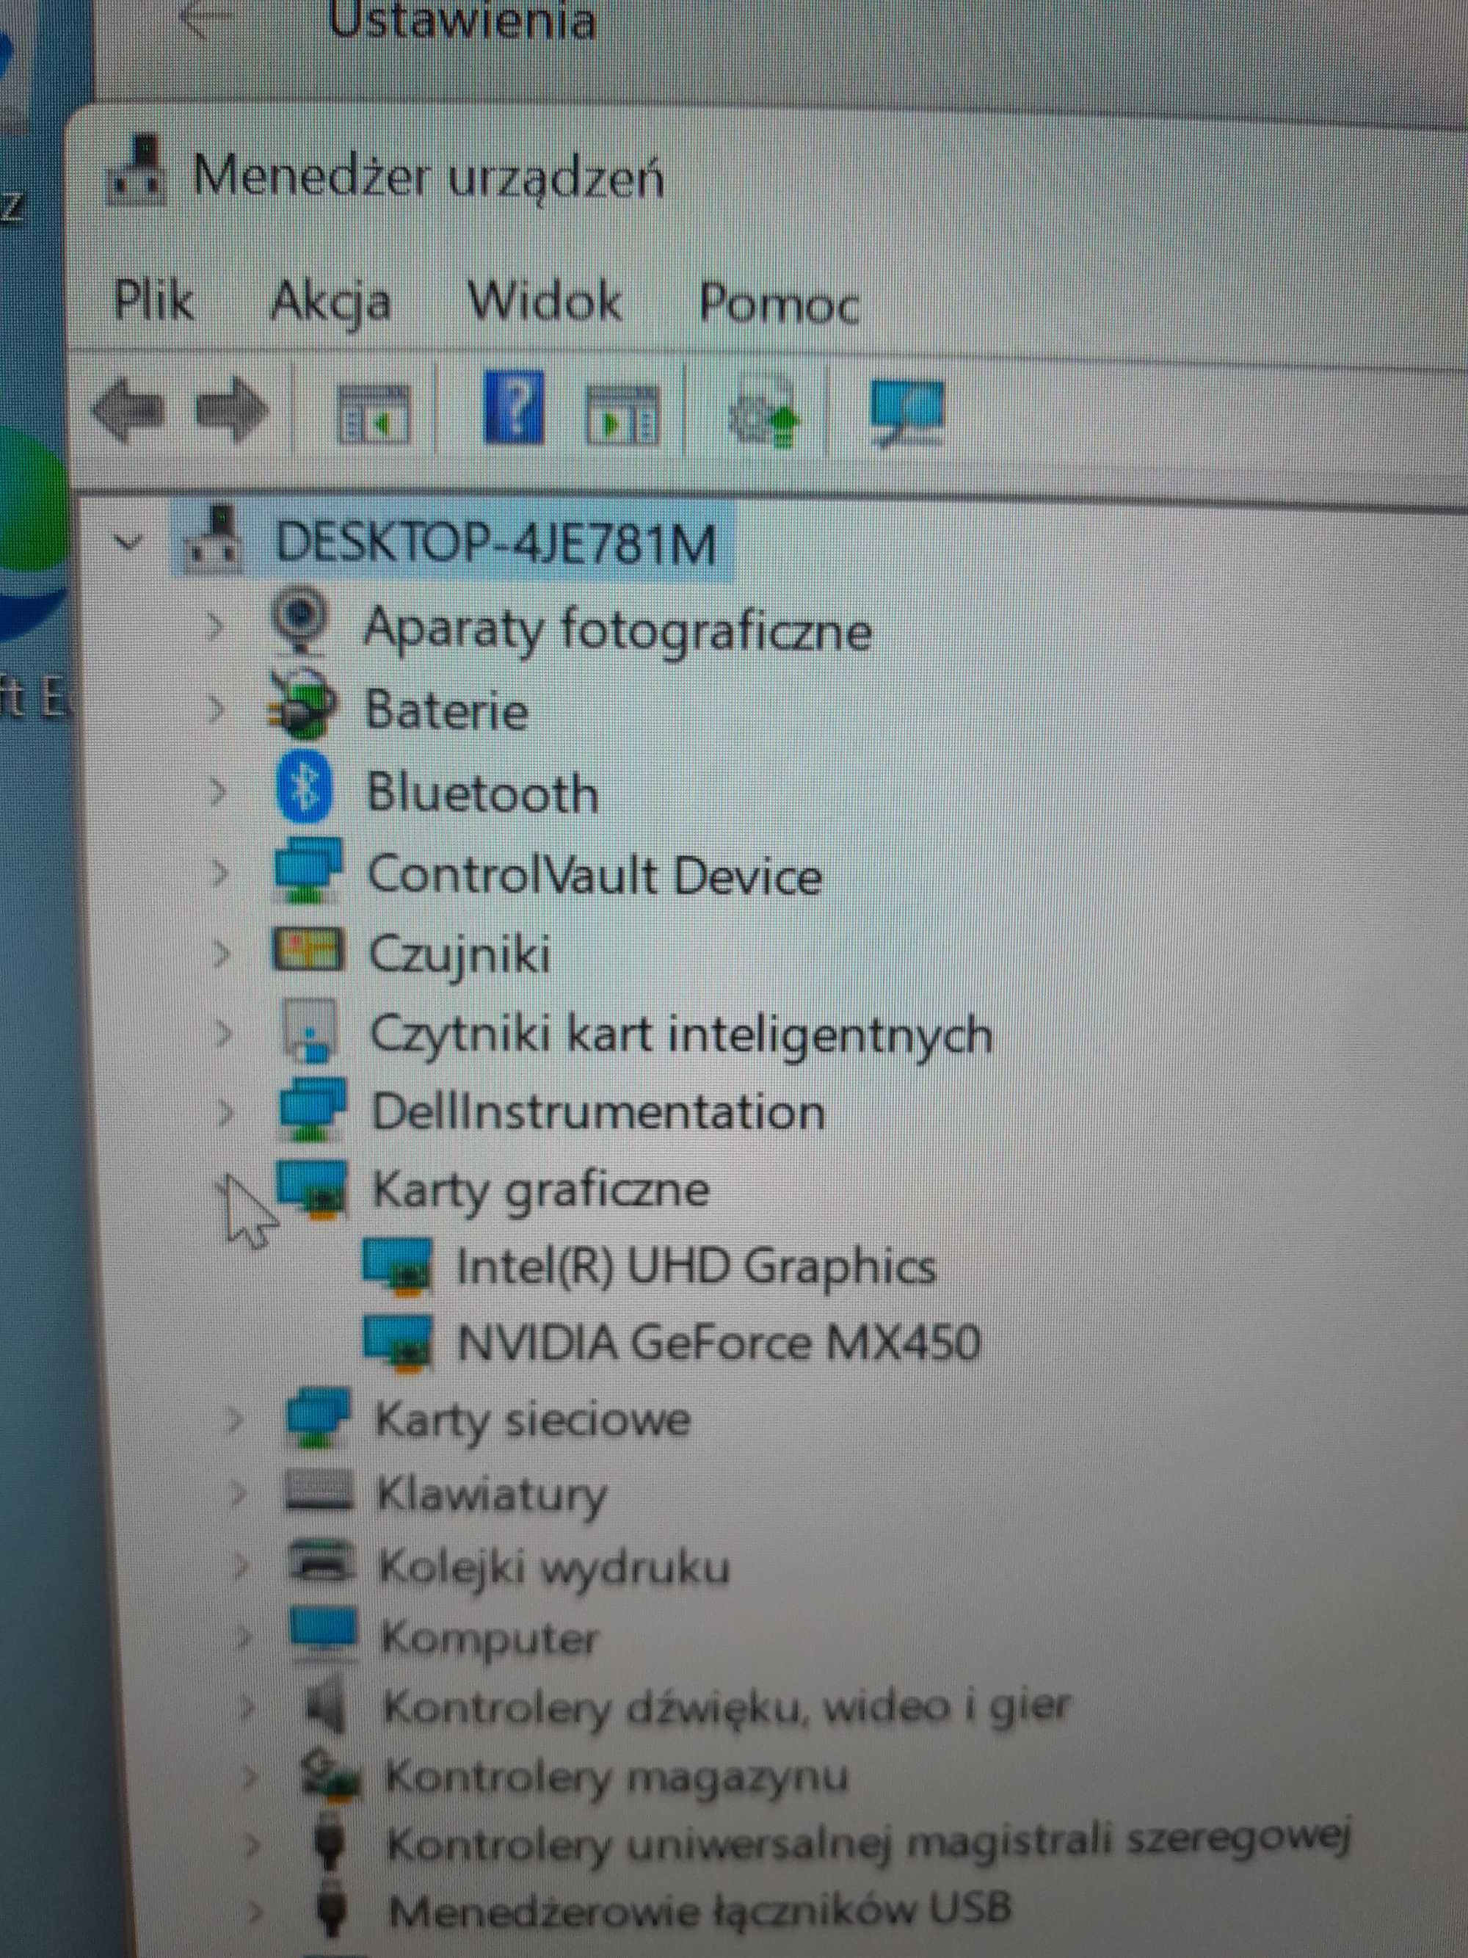Click the Back arrow in toolbar
The image size is (1468, 1958).
[x=129, y=410]
